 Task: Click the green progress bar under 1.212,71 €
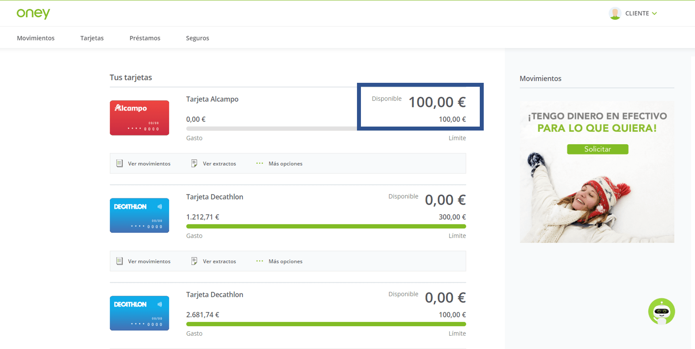(326, 226)
